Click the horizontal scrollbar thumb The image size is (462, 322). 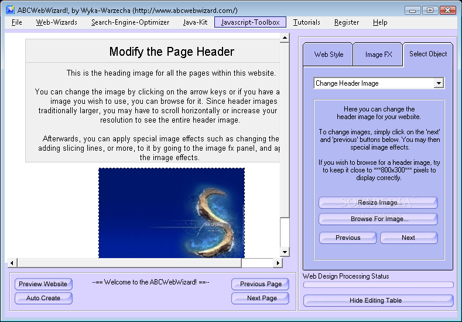click(x=129, y=263)
